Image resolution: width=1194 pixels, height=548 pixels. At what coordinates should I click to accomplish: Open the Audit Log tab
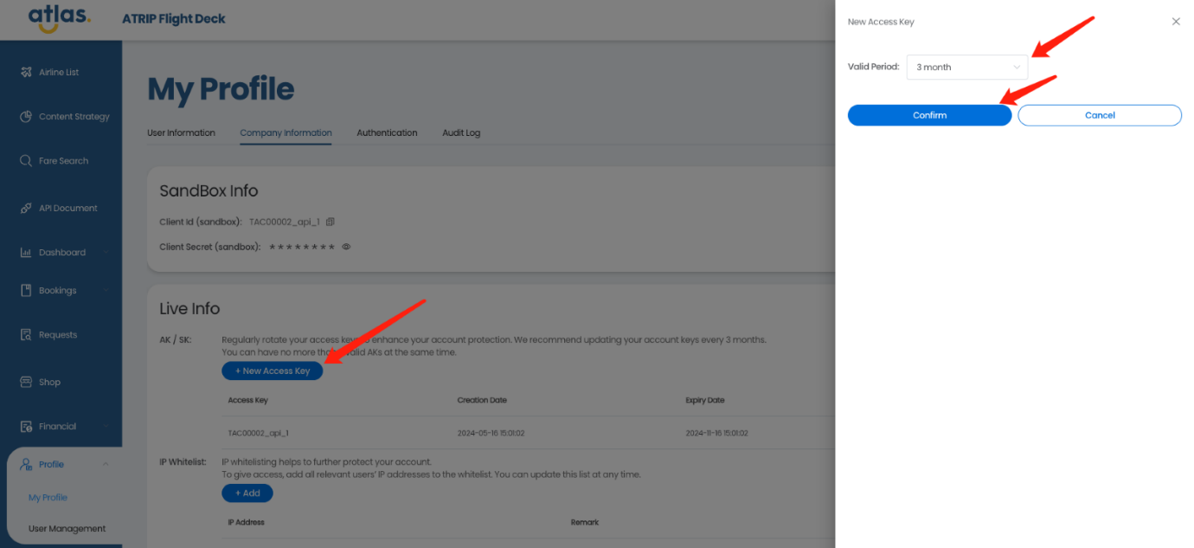pos(461,133)
